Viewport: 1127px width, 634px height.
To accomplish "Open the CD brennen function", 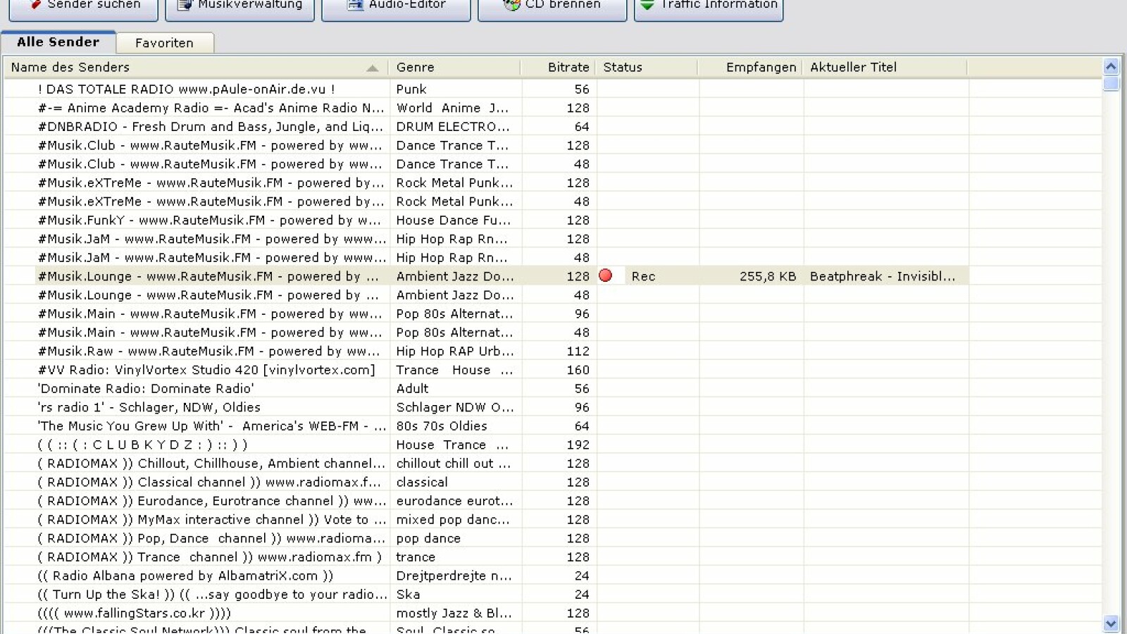I will (552, 7).
